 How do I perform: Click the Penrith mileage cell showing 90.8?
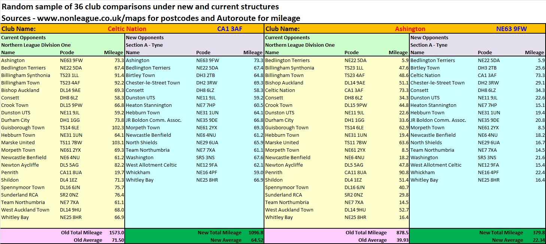403,172
